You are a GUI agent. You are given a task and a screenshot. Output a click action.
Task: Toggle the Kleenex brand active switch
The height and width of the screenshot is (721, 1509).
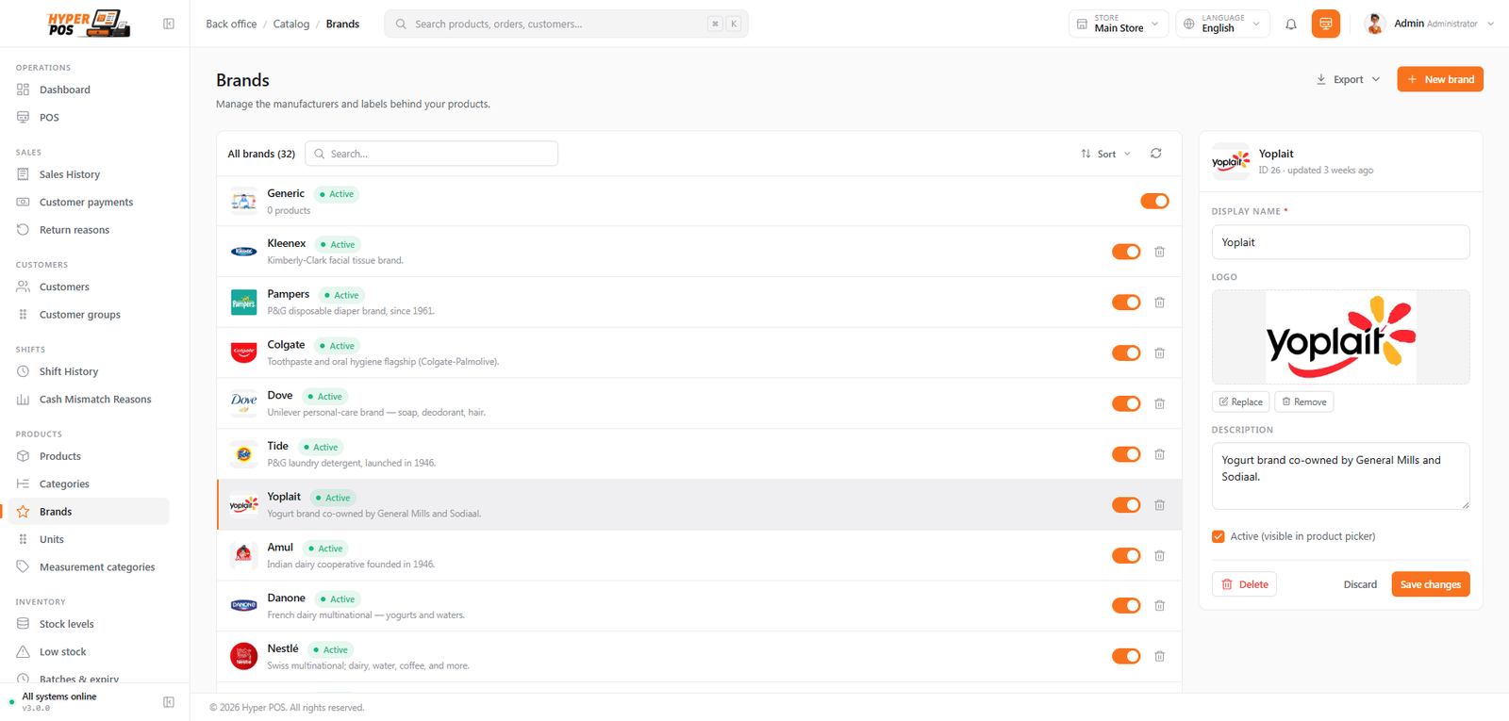point(1126,252)
